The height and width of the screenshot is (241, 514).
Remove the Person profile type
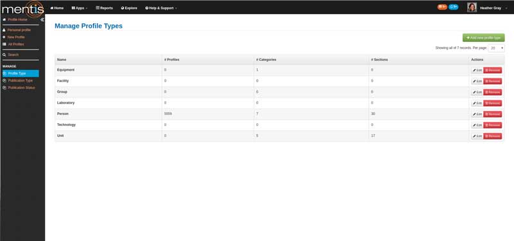tap(492, 114)
